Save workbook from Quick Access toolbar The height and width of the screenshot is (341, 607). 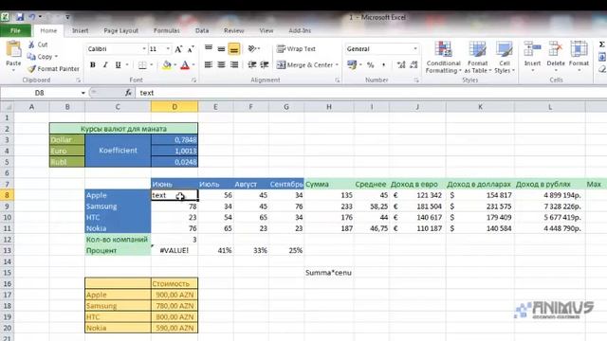tap(19, 17)
